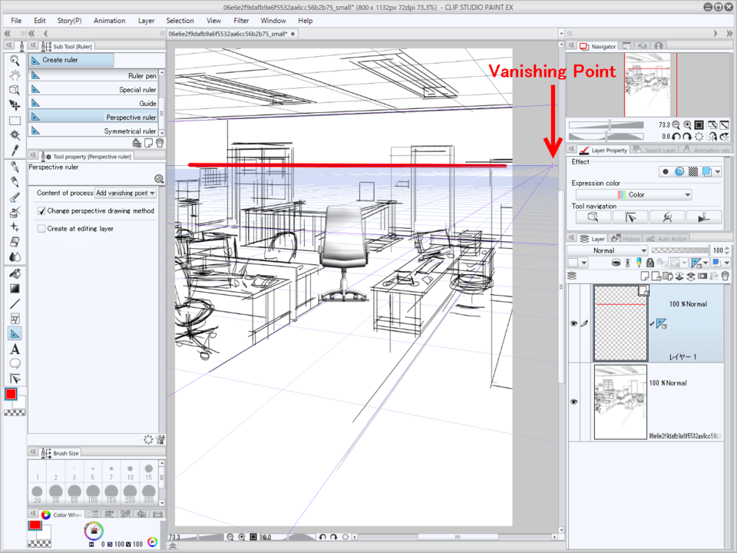
Task: Hide the bottom image layer with eye icon
Action: pyautogui.click(x=573, y=402)
